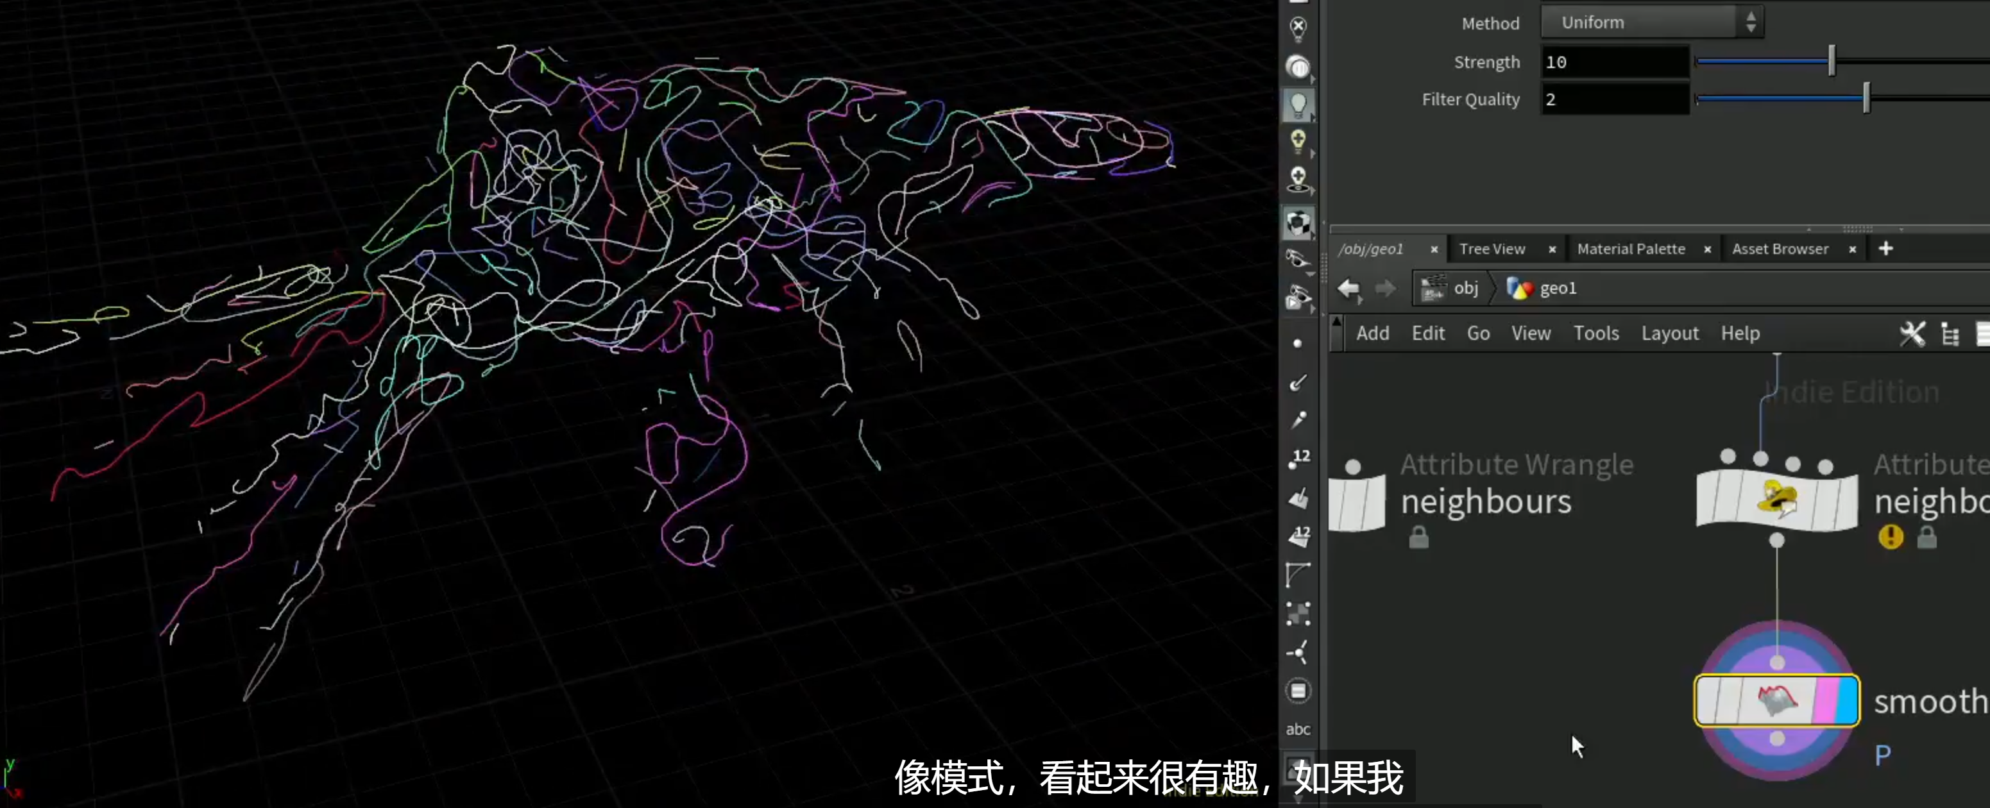Click the tree list view icon
1990x808 pixels.
pyautogui.click(x=1950, y=335)
